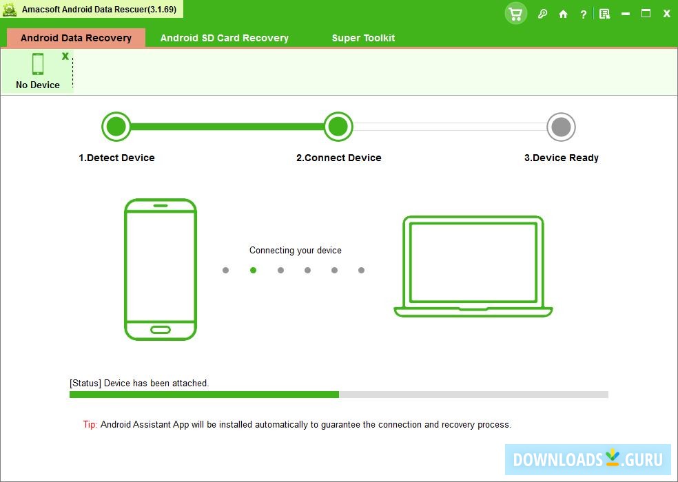
Task: Click the red Tip label
Action: pyautogui.click(x=90, y=425)
